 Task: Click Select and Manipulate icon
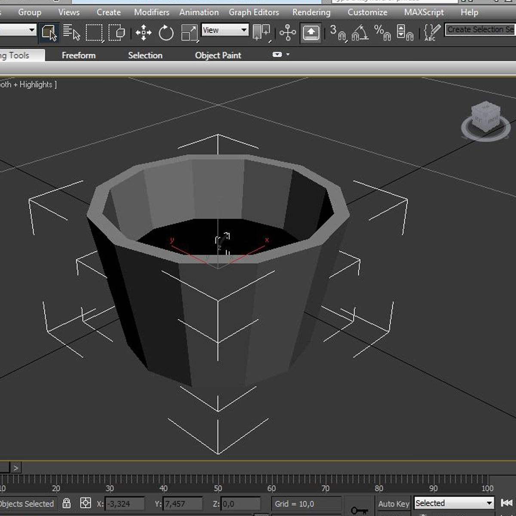pyautogui.click(x=287, y=33)
